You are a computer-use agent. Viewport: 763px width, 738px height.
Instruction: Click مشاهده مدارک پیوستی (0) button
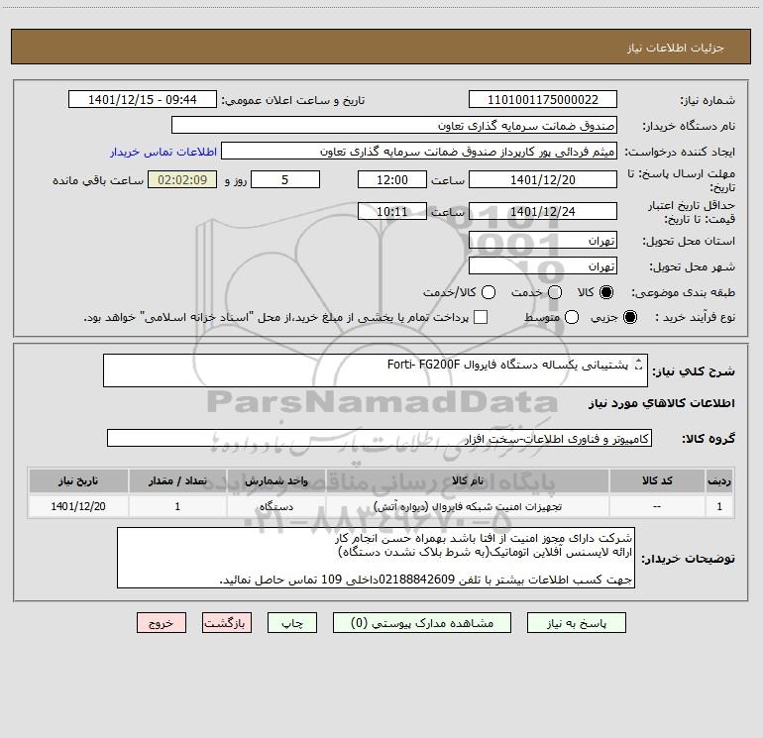point(422,623)
